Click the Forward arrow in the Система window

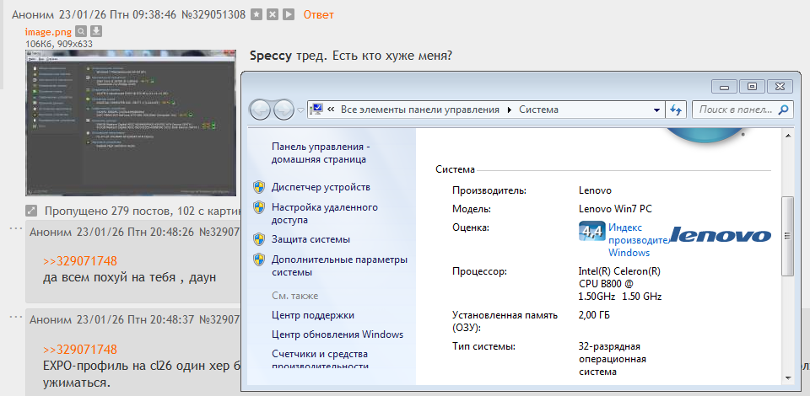(x=283, y=110)
